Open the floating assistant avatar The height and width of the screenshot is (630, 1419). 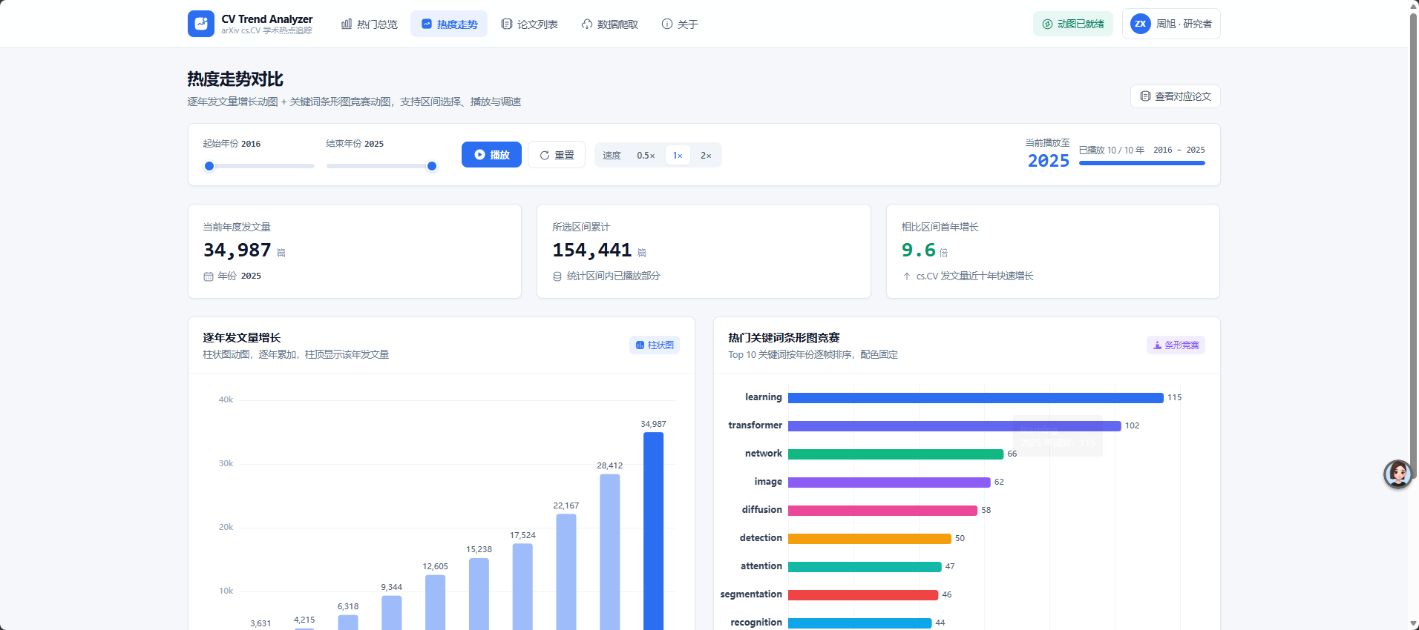[x=1397, y=474]
